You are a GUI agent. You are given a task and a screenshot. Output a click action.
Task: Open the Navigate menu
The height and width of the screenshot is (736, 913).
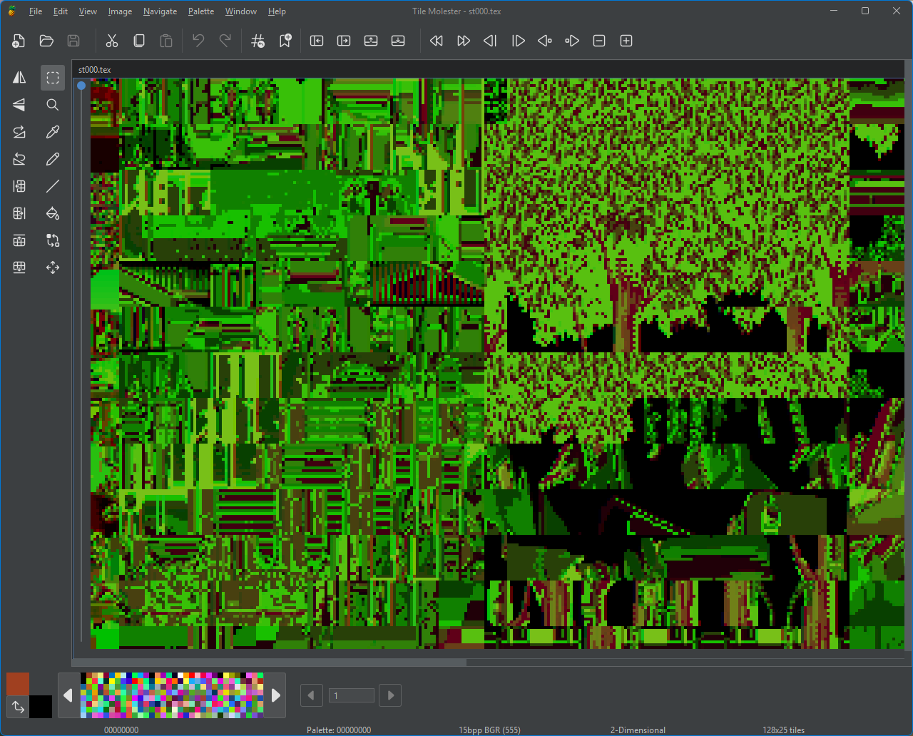click(160, 11)
